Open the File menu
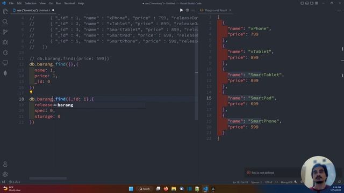The image size is (344, 193). point(11,3)
